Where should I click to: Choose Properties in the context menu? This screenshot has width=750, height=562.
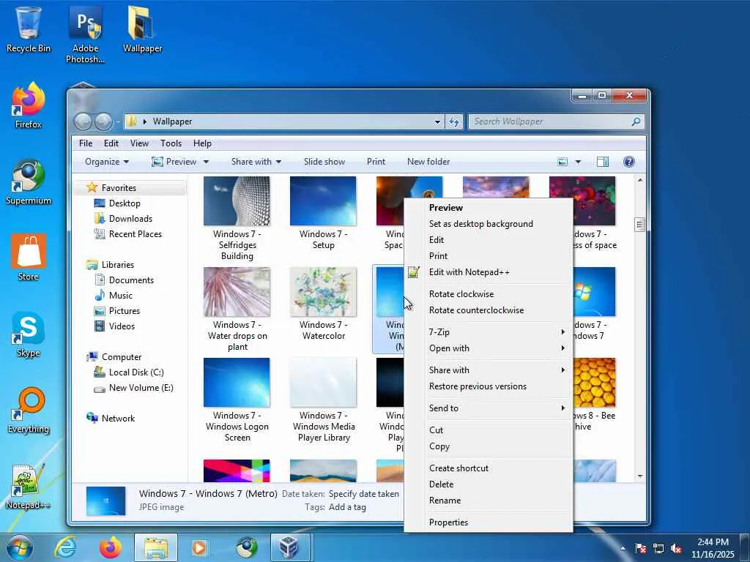tap(488, 522)
